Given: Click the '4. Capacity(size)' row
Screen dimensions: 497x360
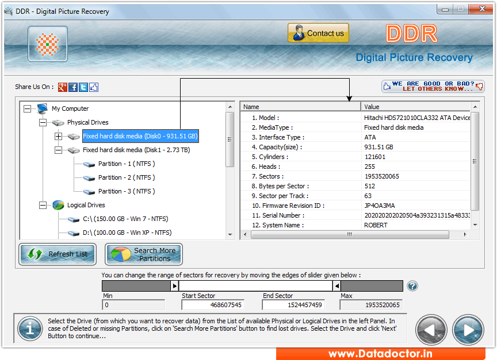Looking at the screenshot, I should [355, 147].
